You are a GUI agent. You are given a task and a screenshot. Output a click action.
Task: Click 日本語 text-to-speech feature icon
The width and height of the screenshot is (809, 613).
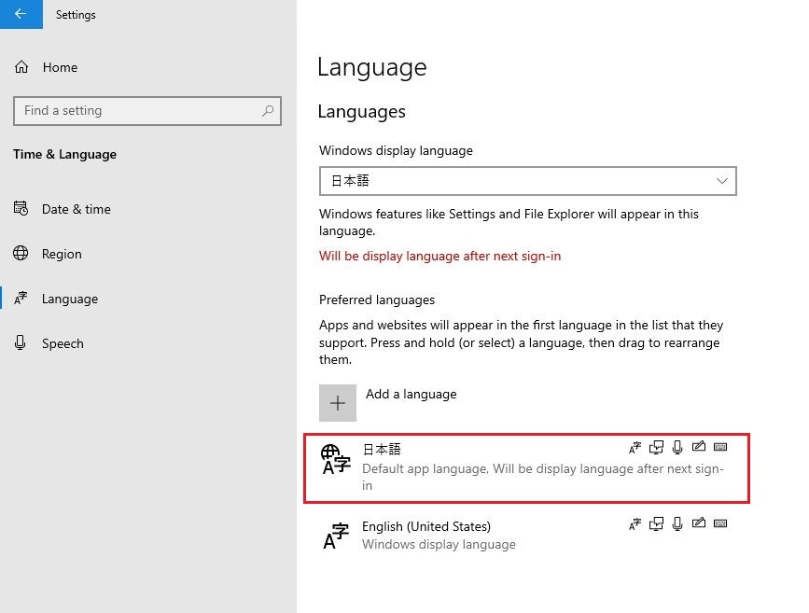pos(656,447)
